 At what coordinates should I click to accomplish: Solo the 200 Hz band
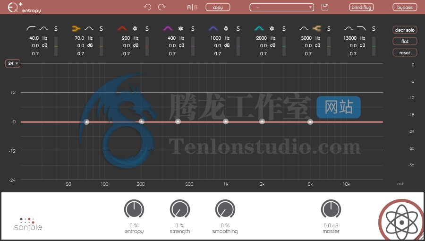(x=147, y=28)
